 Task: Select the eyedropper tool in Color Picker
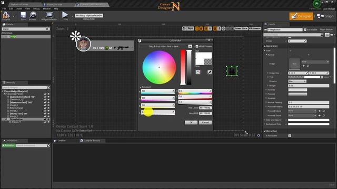[210, 72]
